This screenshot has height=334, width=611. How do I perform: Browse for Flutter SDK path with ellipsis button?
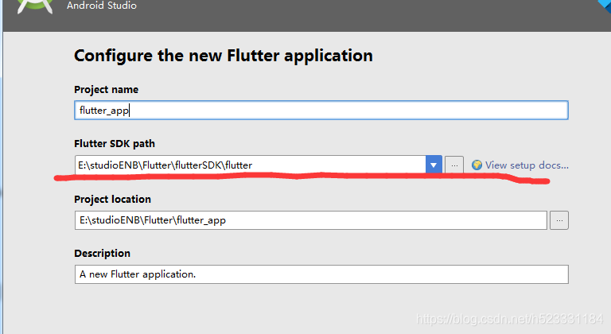[x=454, y=165]
